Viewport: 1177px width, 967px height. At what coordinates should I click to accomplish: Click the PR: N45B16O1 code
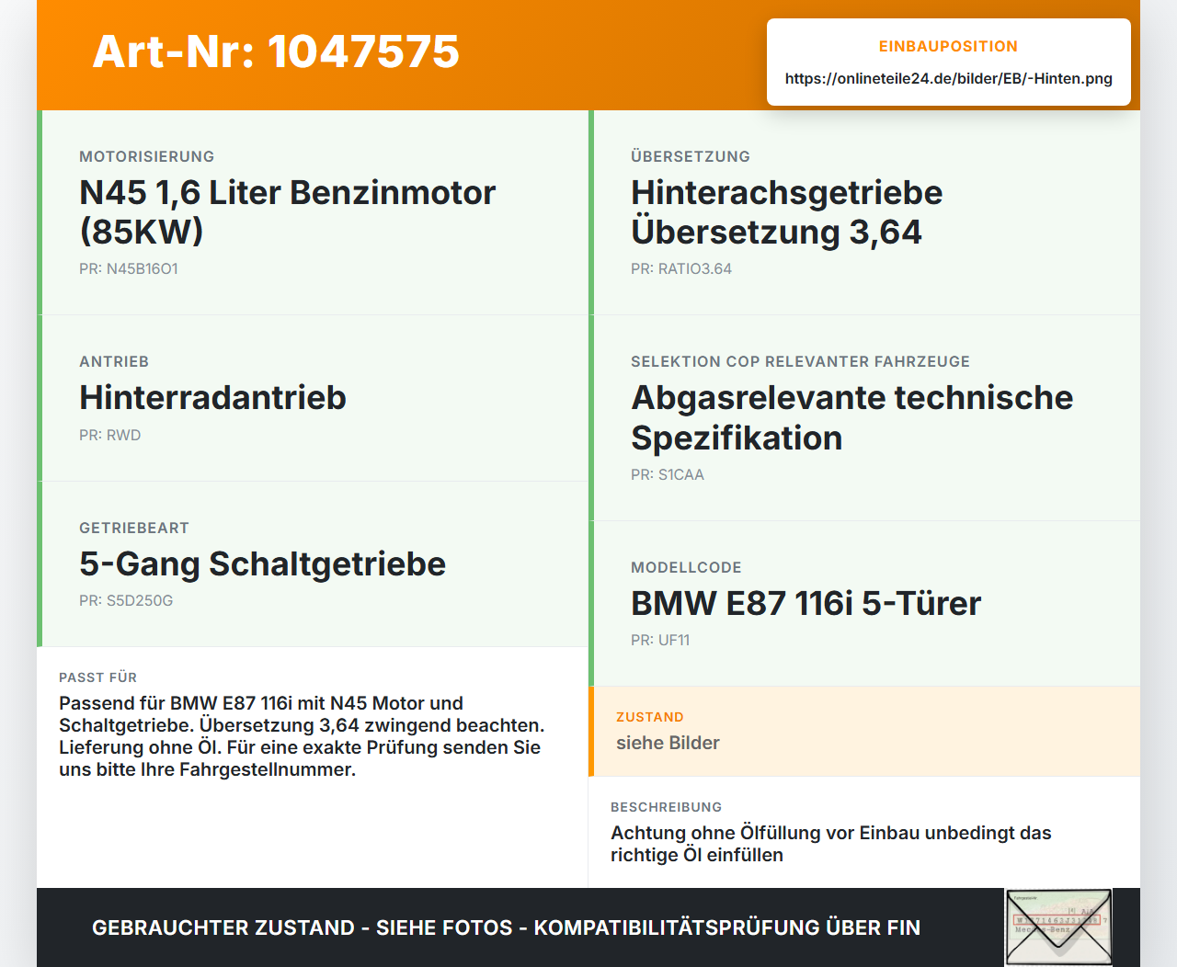[129, 268]
